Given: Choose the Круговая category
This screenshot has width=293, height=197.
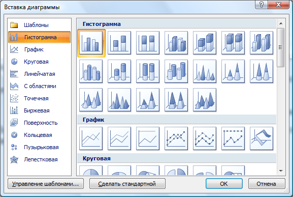Looking at the screenshot, I should 40,62.
